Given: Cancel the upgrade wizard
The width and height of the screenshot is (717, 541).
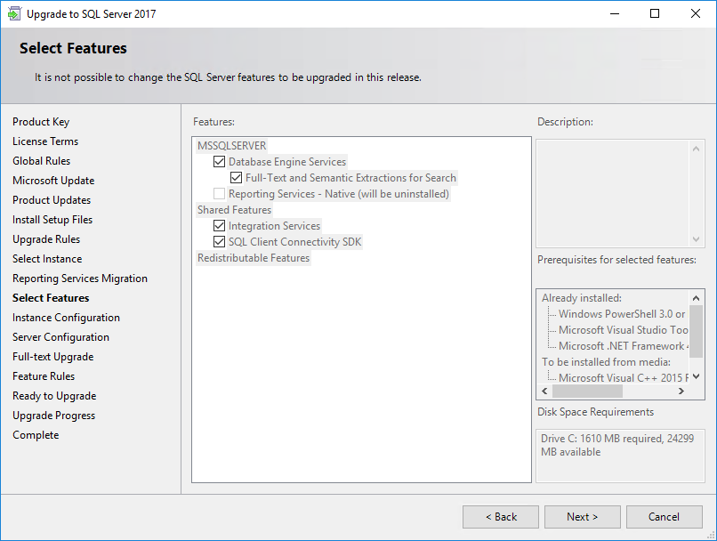Looking at the screenshot, I should 664,517.
